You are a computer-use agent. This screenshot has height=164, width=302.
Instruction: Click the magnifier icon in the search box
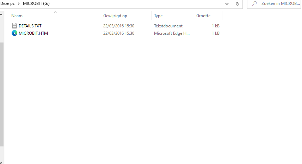254,4
